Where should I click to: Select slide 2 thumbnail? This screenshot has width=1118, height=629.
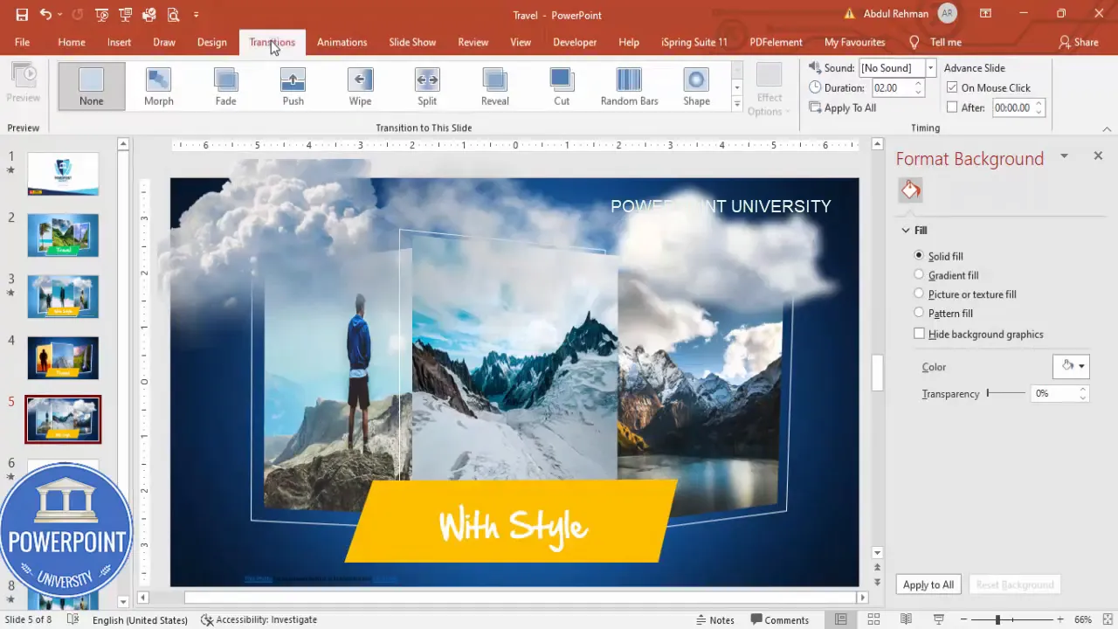63,235
